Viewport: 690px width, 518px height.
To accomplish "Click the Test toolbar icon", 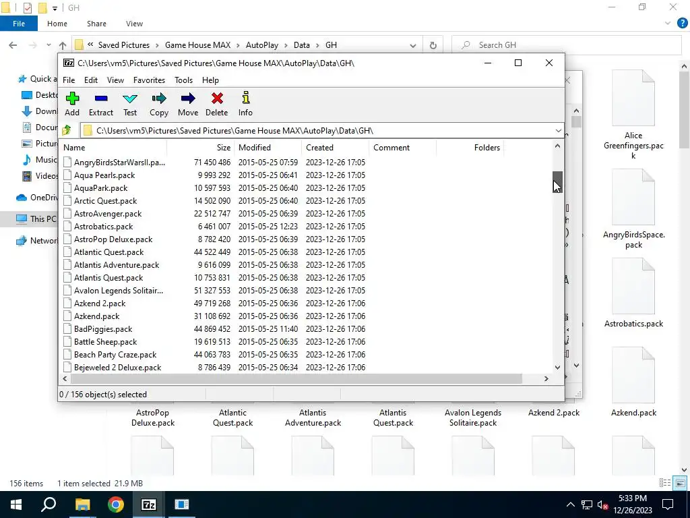I will point(130,104).
